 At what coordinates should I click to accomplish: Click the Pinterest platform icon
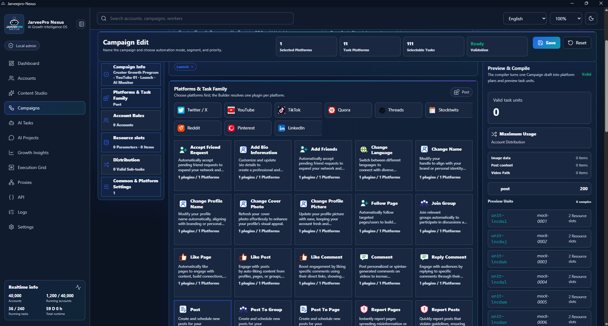point(231,128)
